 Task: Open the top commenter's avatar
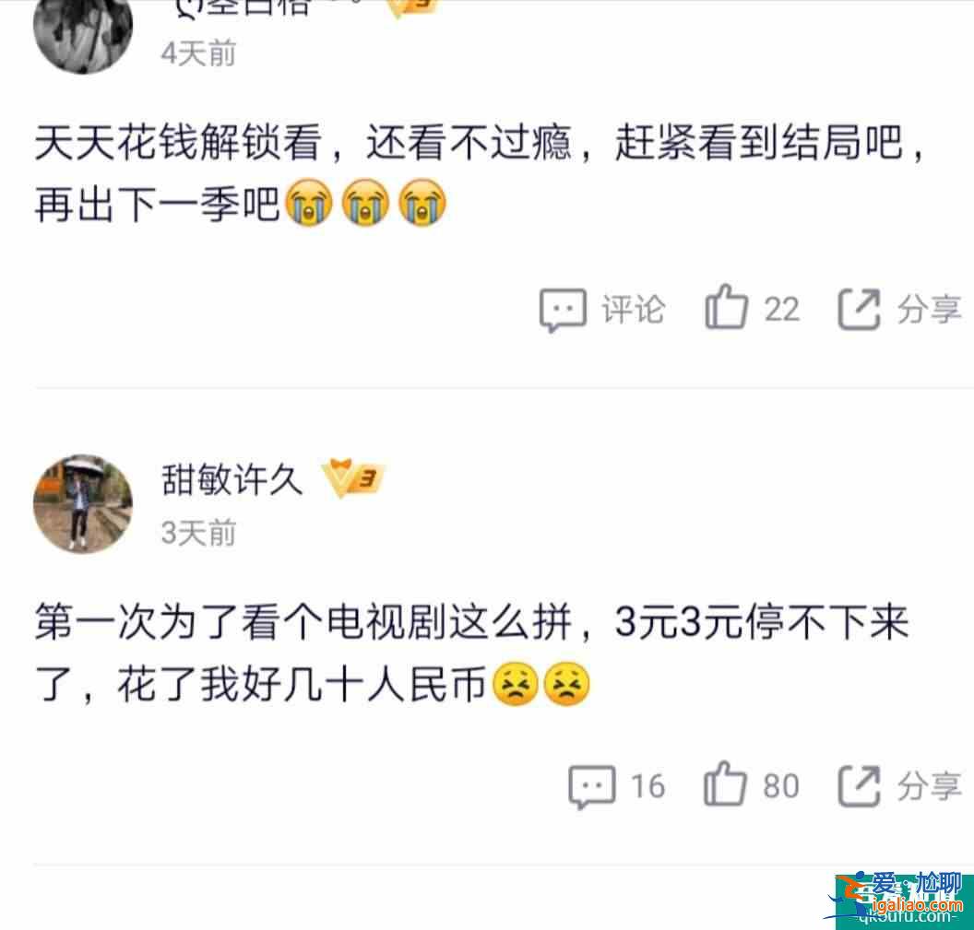point(83,35)
